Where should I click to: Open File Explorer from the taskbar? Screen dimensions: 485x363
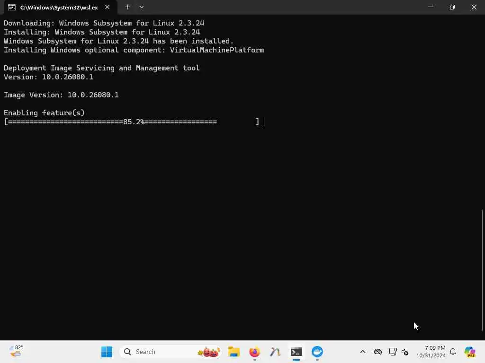(234, 352)
